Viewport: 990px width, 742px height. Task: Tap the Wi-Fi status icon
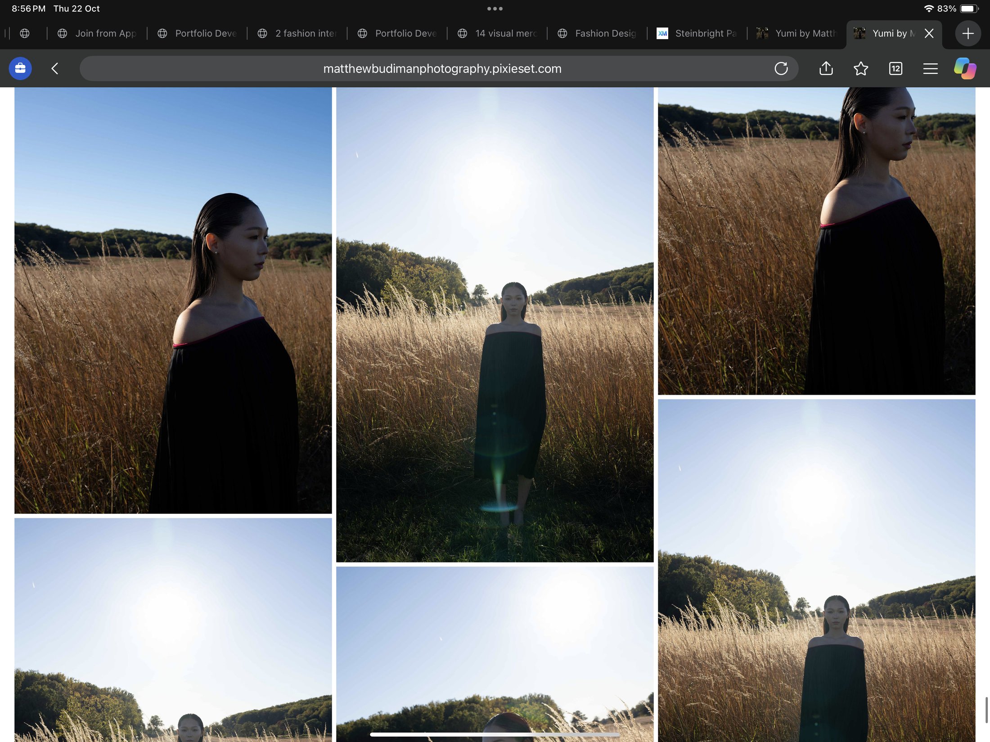pos(929,9)
